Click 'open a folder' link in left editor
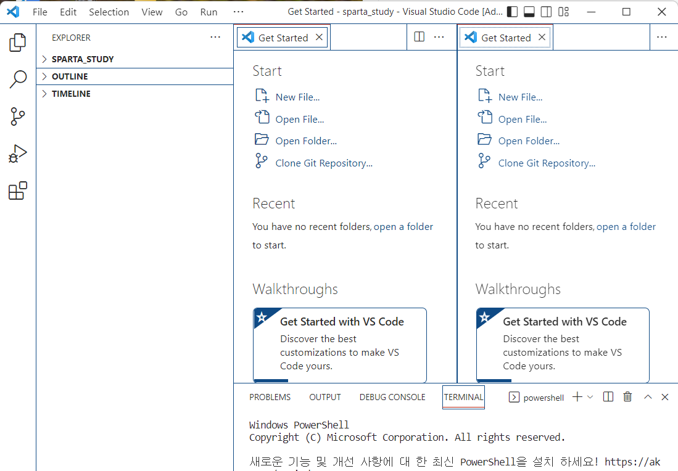Image resolution: width=678 pixels, height=471 pixels. [x=403, y=226]
